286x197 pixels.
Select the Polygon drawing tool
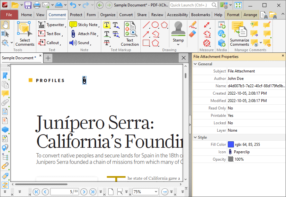(x=155, y=43)
